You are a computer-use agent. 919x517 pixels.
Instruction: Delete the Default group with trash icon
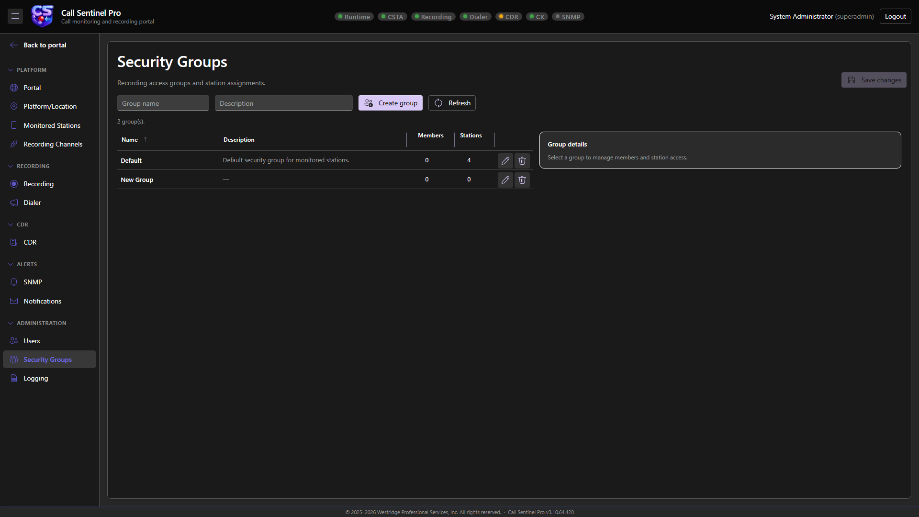click(x=522, y=161)
